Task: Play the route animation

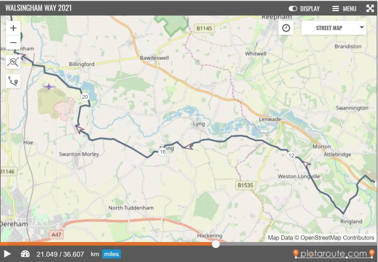Action: [x=7, y=254]
